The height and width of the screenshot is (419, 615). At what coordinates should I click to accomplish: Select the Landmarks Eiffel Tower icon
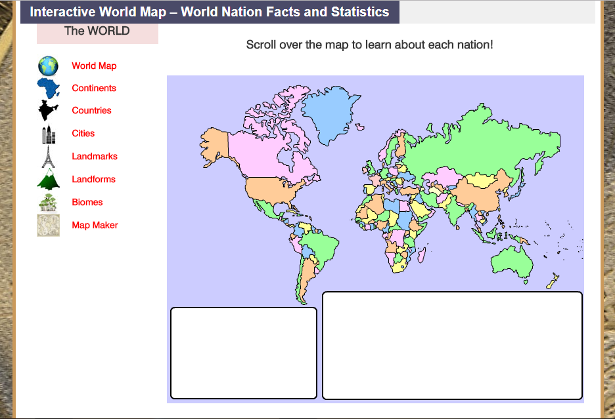click(47, 156)
